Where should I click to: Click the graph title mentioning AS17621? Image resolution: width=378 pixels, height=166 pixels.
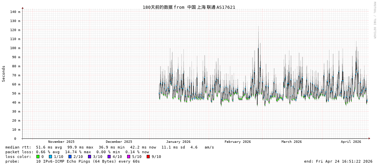pyautogui.click(x=189, y=7)
